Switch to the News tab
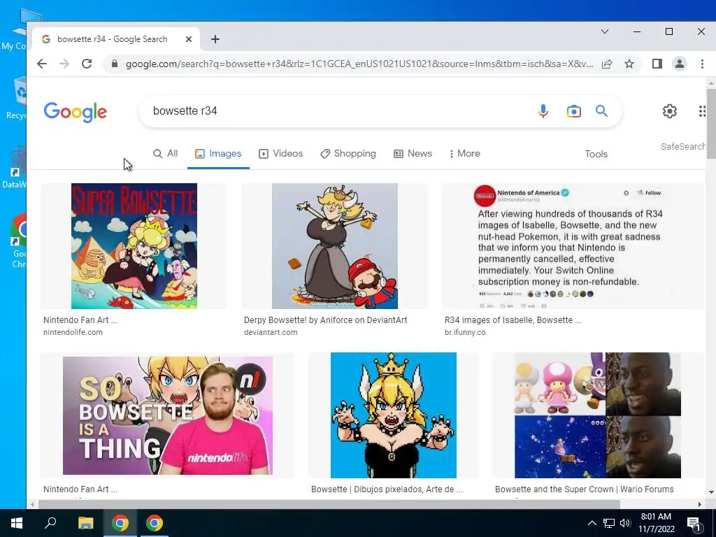The width and height of the screenshot is (716, 537). pos(413,153)
